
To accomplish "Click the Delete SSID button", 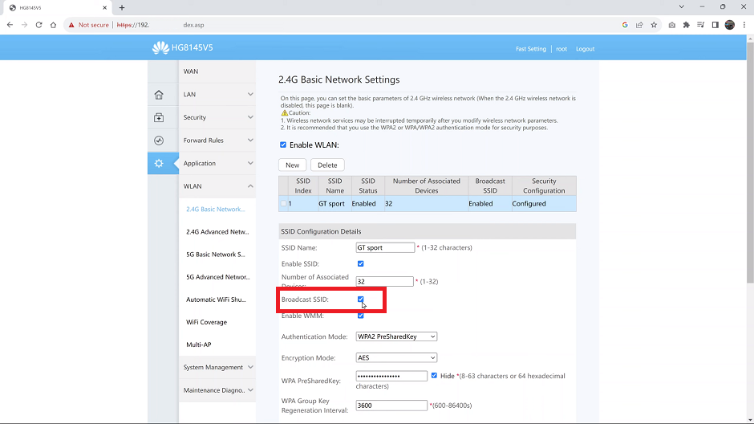I will 327,165.
